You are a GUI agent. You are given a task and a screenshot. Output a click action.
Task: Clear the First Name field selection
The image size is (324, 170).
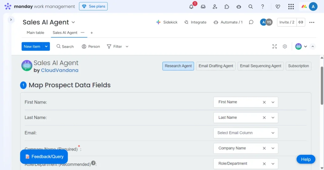(264, 102)
